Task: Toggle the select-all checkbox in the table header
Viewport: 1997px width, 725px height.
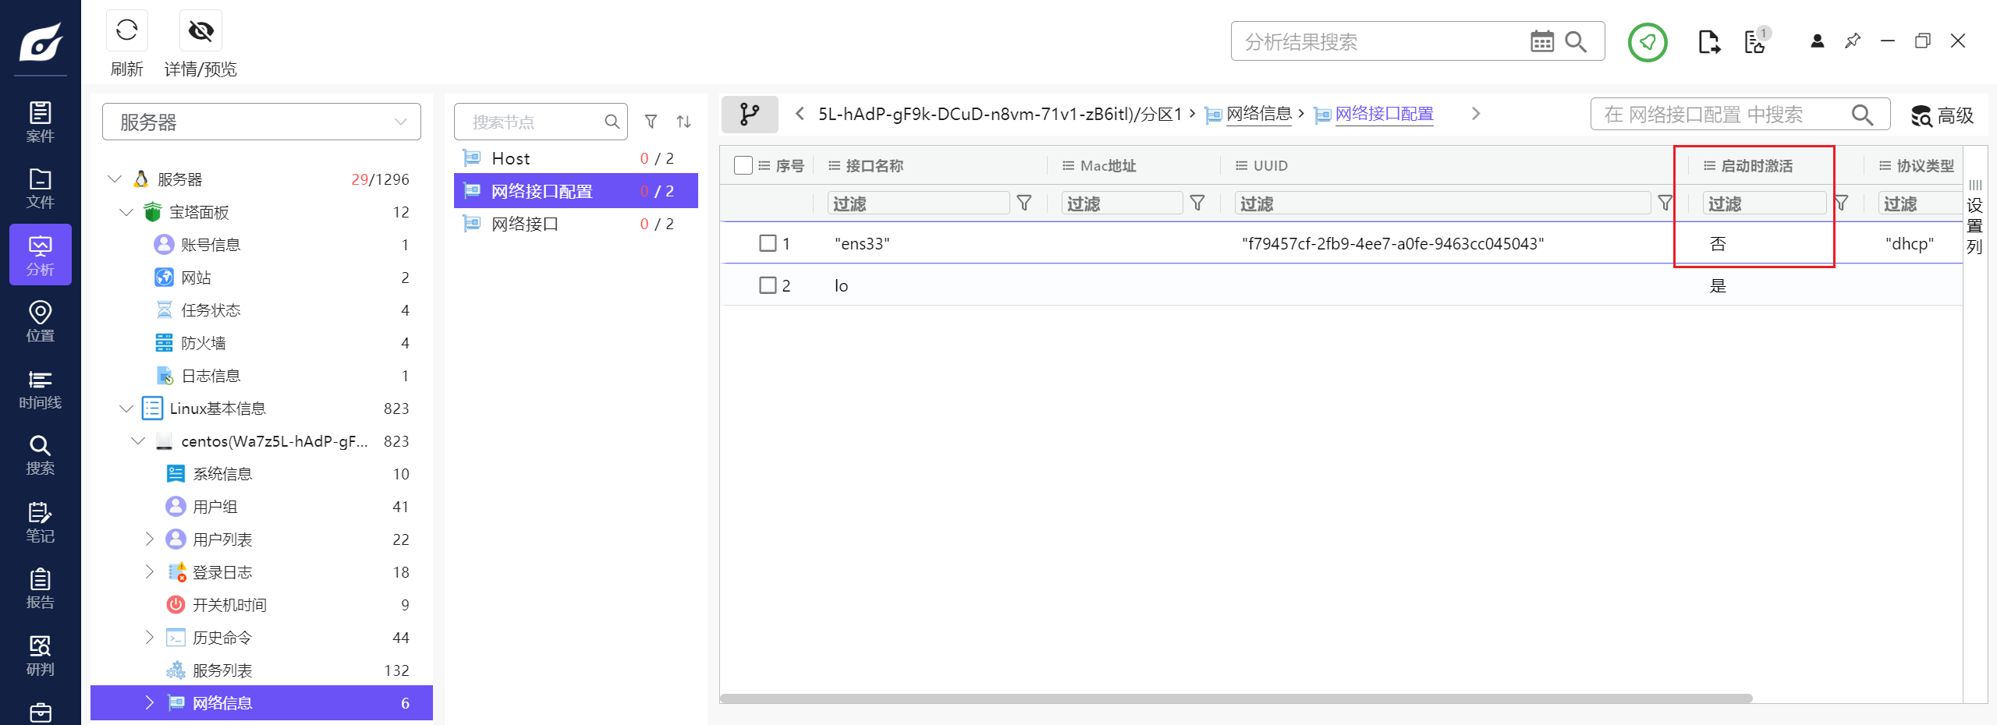Action: coord(743,165)
